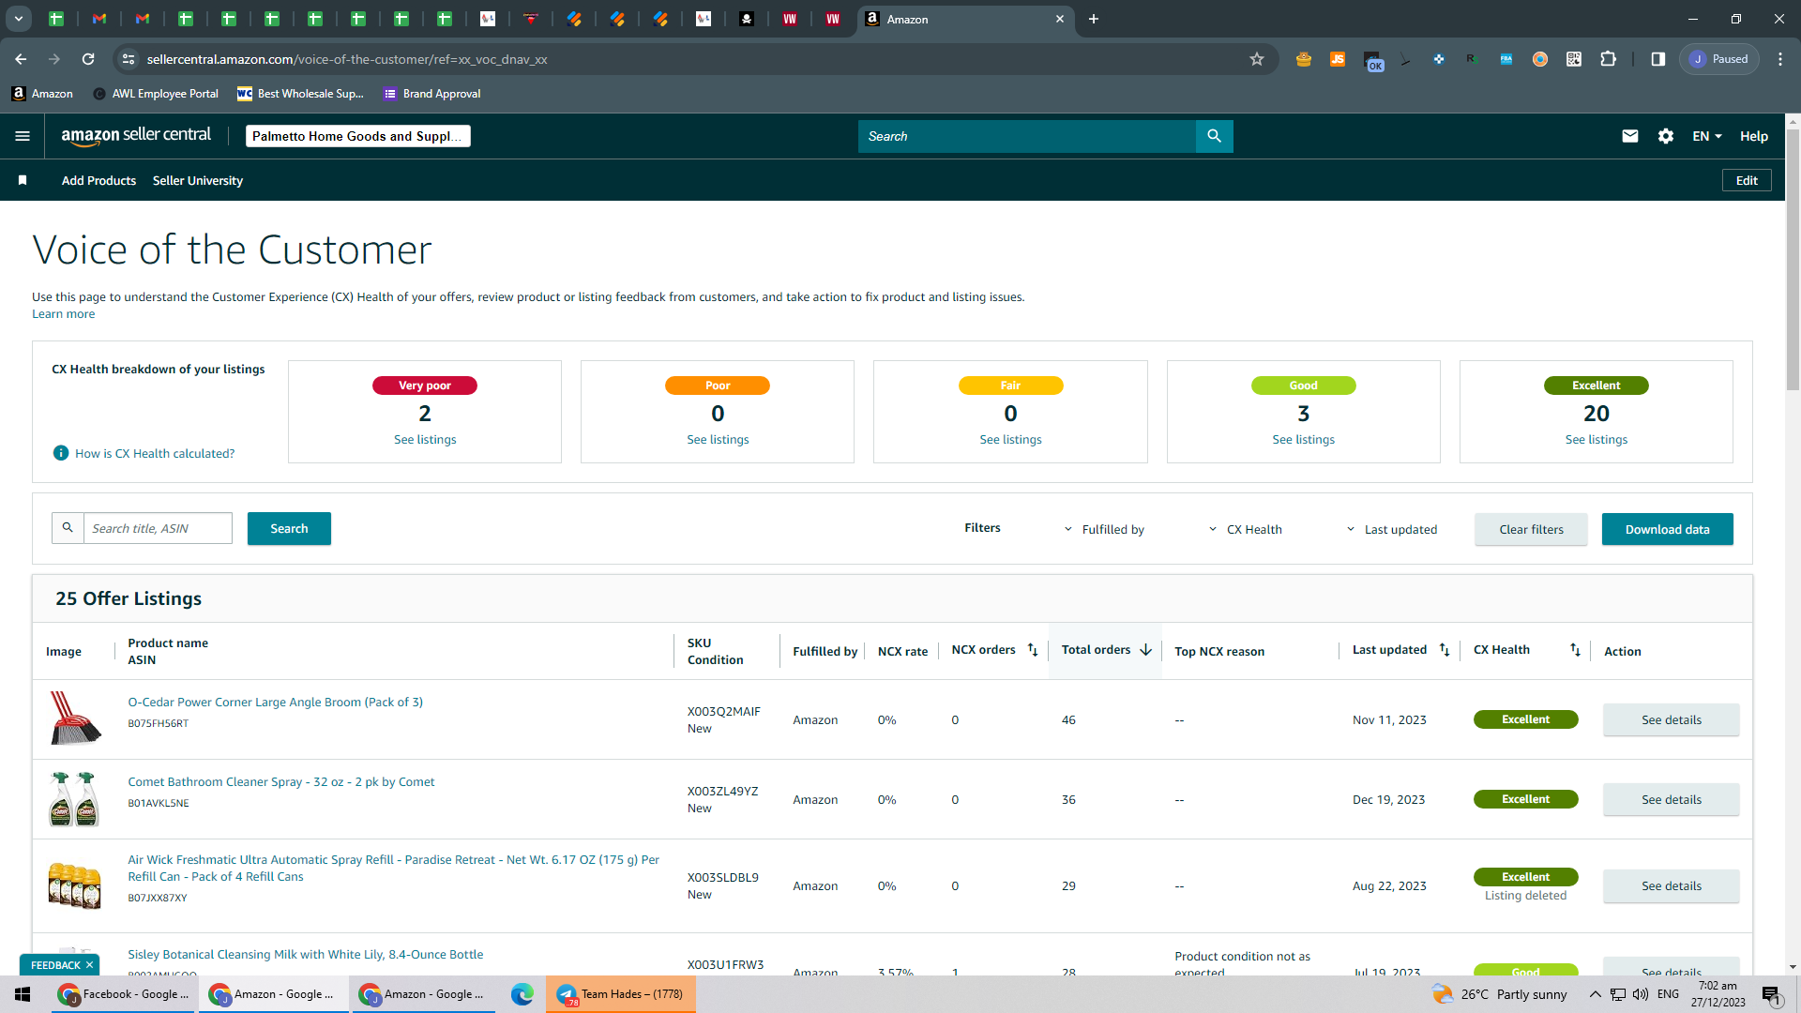The image size is (1801, 1013).
Task: Click the teal Search button
Action: coord(289,528)
